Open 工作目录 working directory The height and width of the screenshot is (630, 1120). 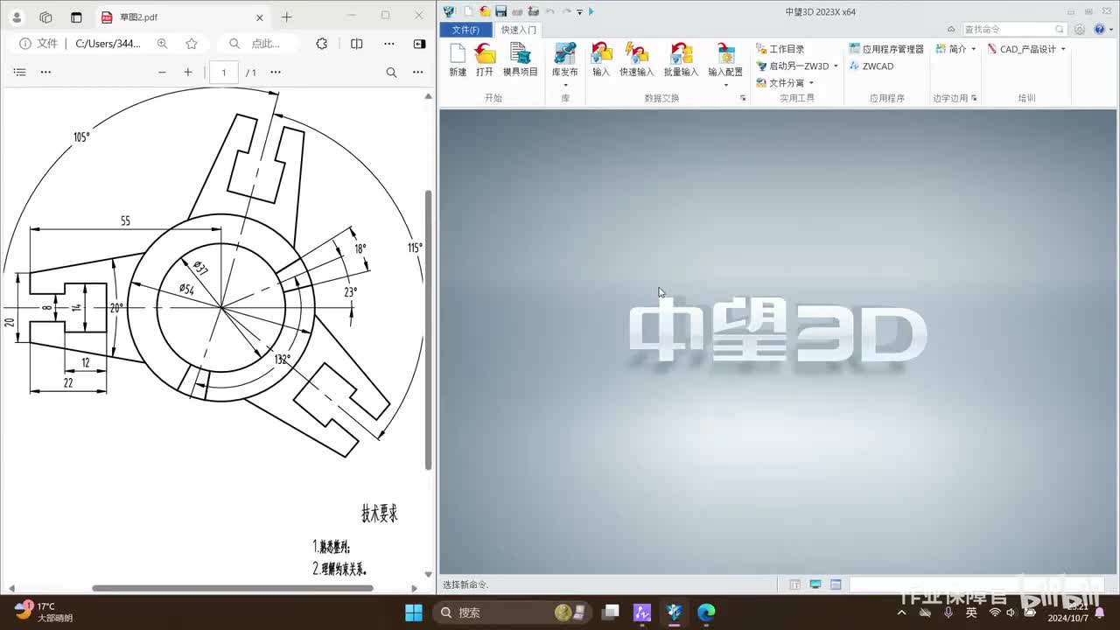pyautogui.click(x=780, y=49)
